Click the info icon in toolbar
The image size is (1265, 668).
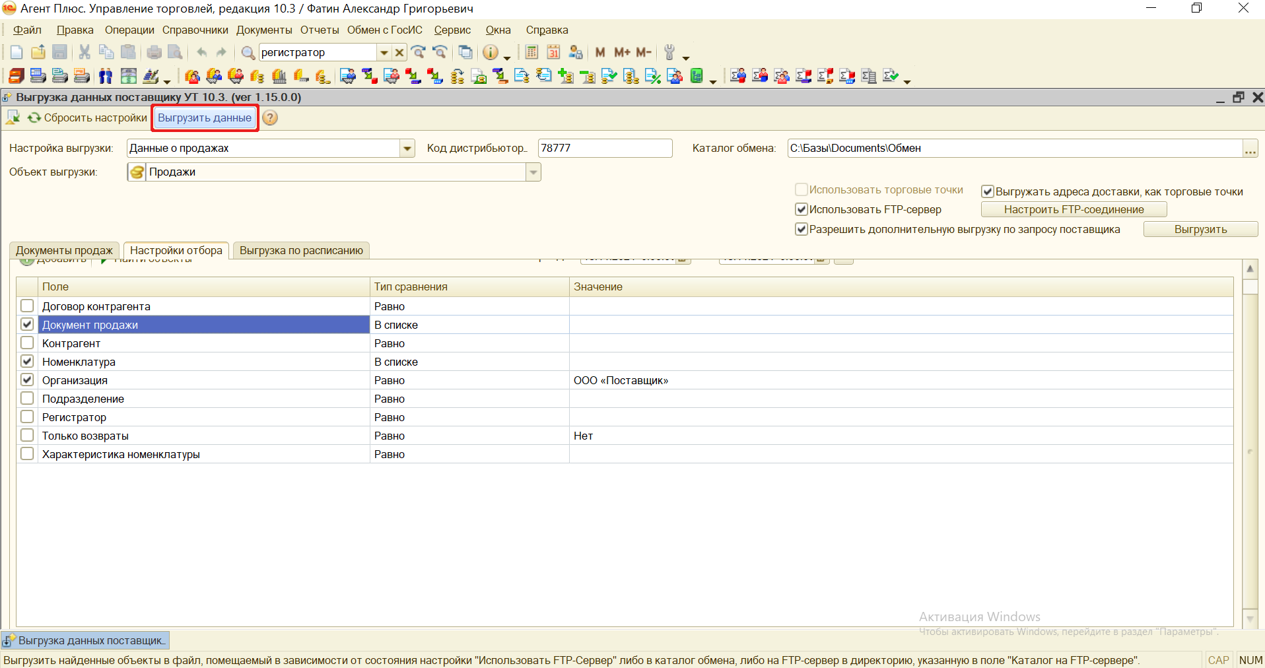point(490,52)
